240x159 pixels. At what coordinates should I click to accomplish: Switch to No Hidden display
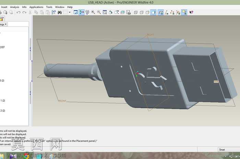147,12
